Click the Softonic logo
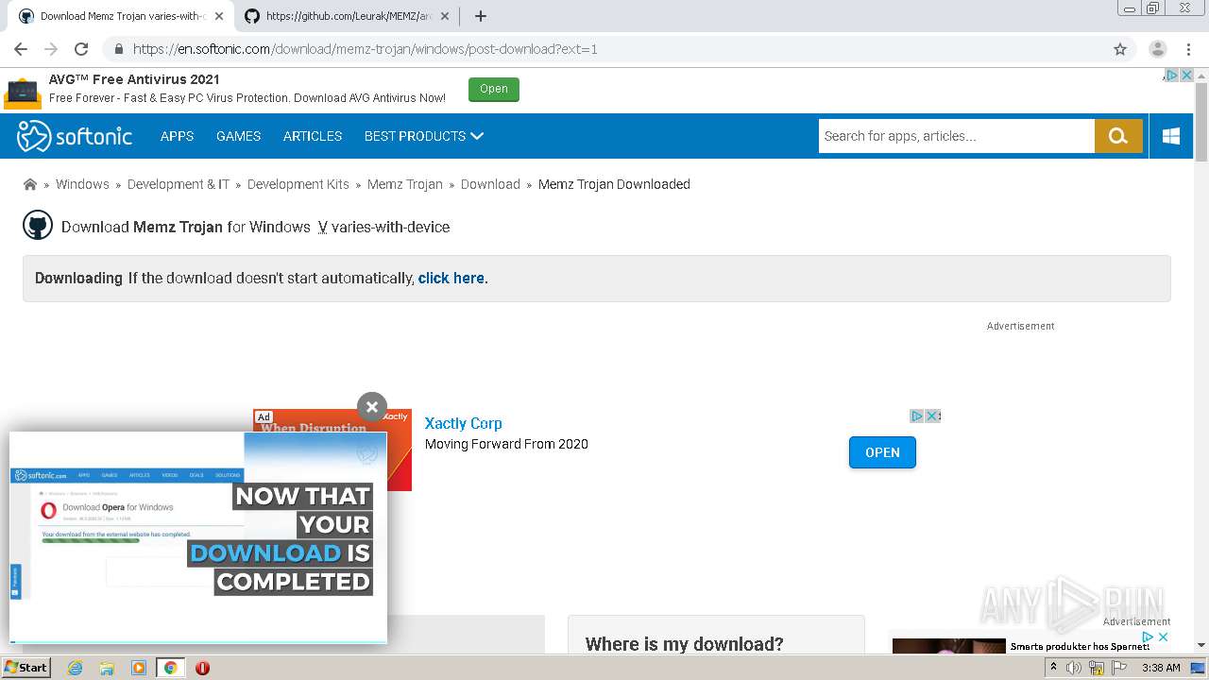The image size is (1209, 680). [75, 136]
